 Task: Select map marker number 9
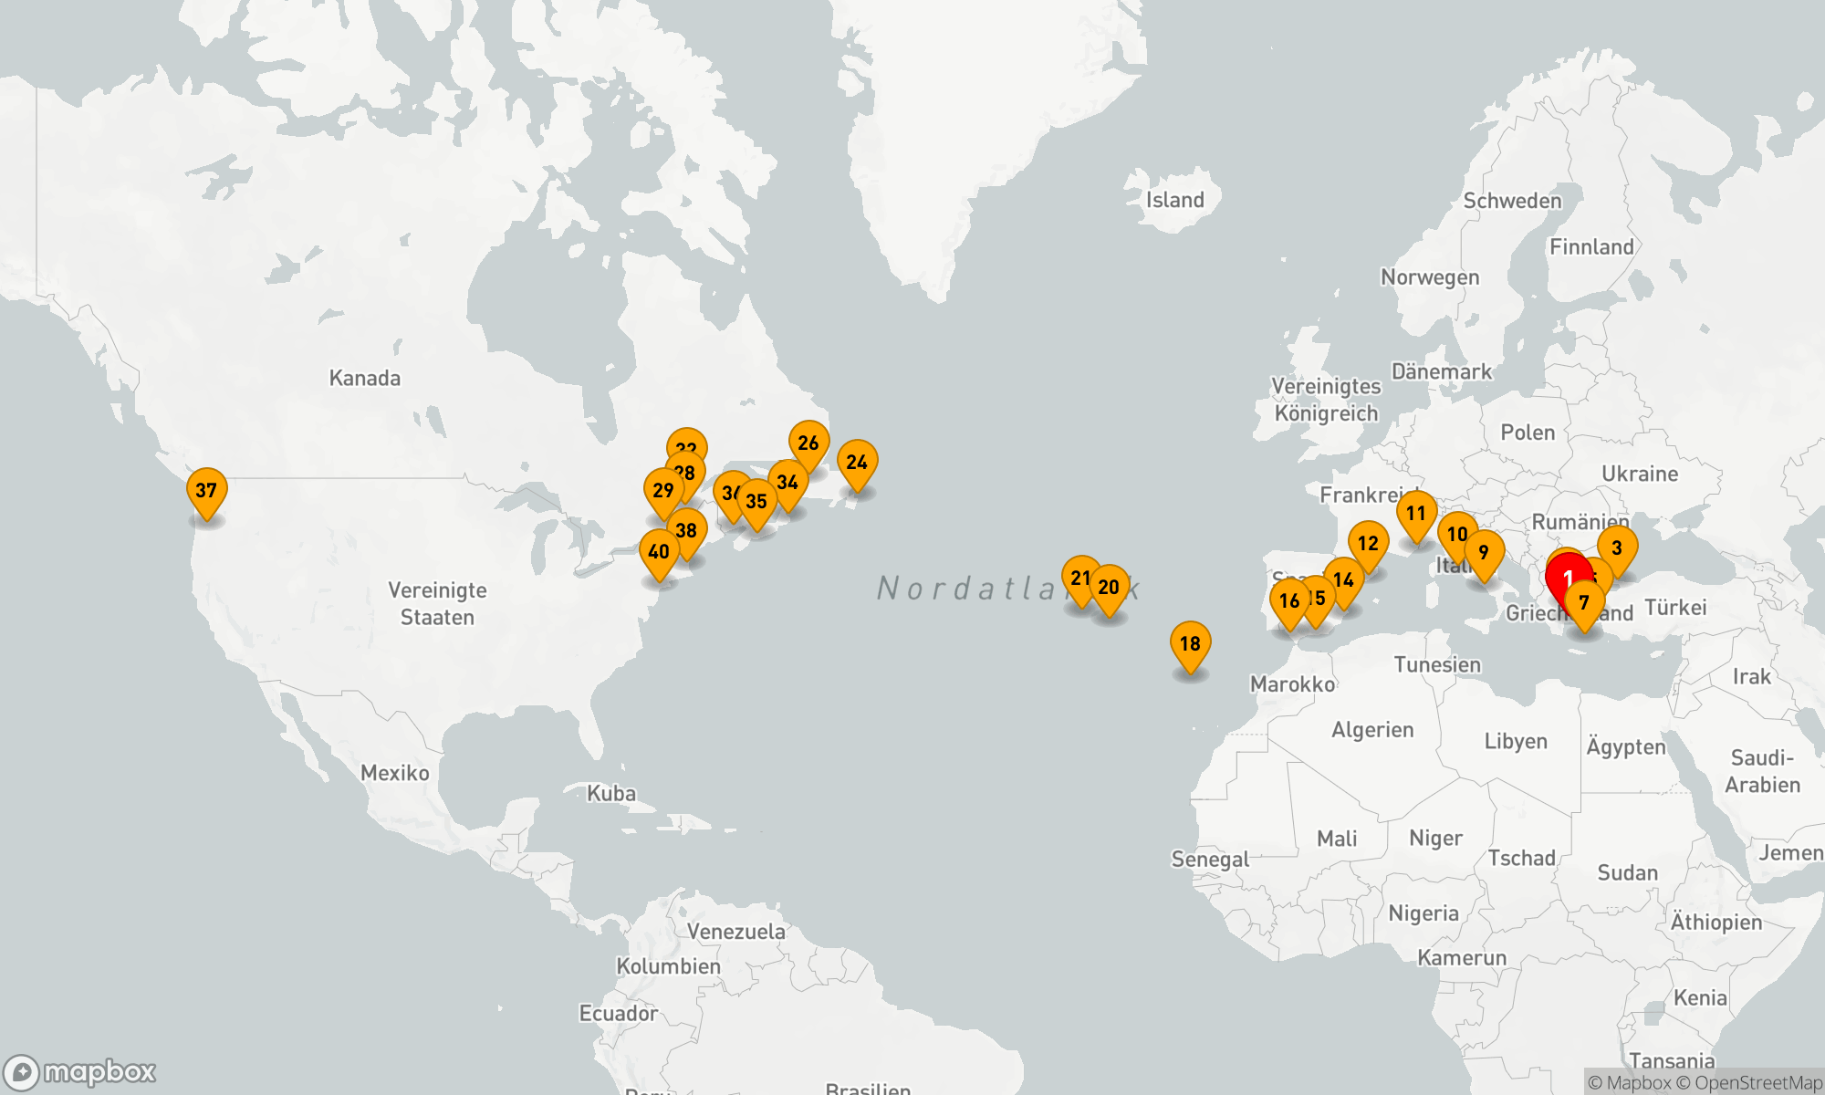click(1485, 555)
